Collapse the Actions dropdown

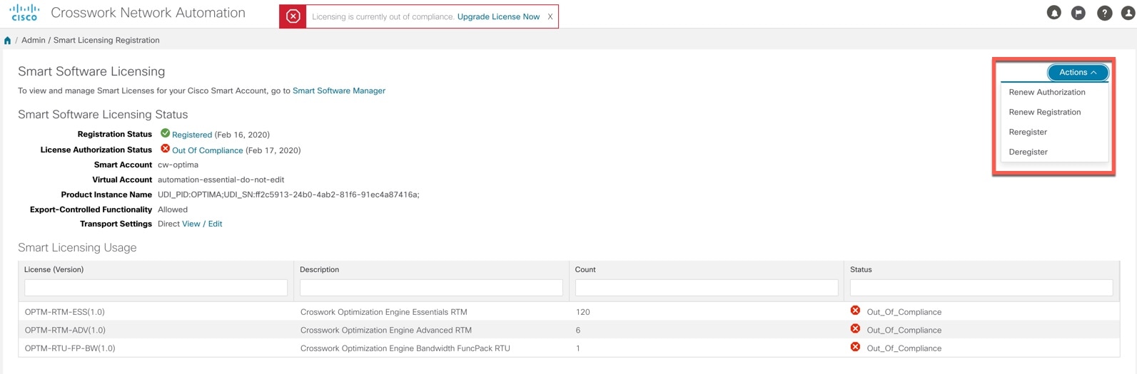click(1078, 72)
